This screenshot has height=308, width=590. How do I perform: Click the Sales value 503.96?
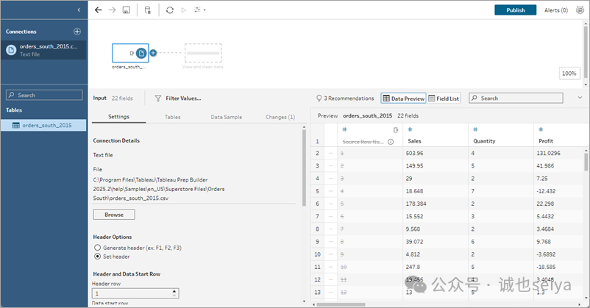coord(414,153)
